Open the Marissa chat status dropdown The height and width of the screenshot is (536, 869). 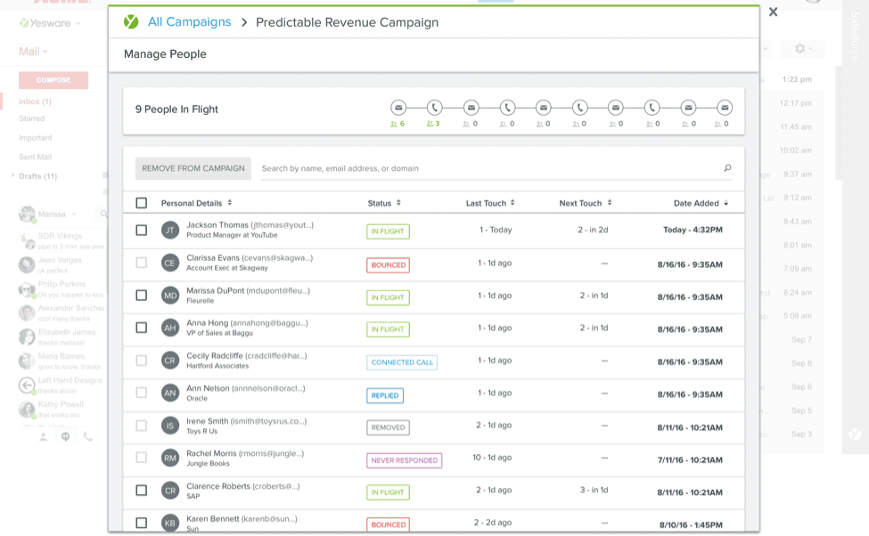(x=74, y=215)
